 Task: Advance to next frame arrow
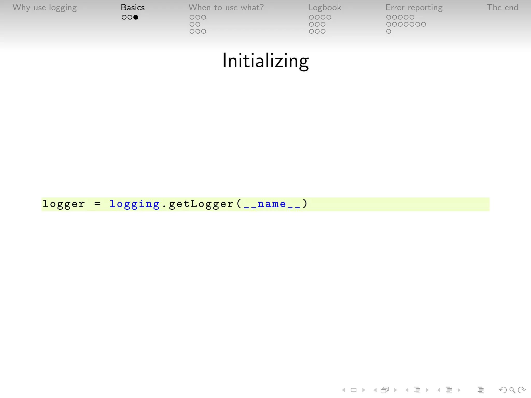pos(395,390)
